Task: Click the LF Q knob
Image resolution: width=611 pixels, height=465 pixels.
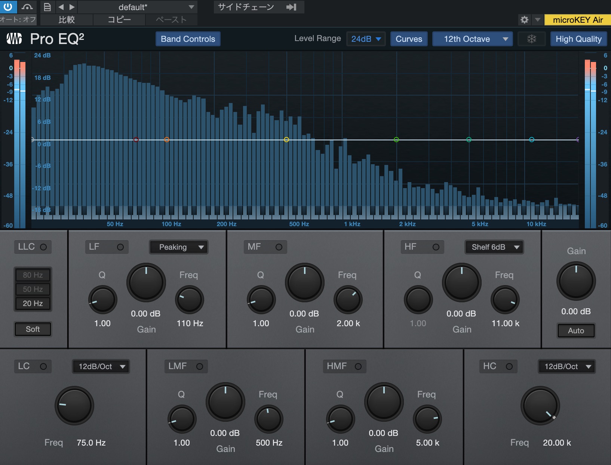Action: 102,300
